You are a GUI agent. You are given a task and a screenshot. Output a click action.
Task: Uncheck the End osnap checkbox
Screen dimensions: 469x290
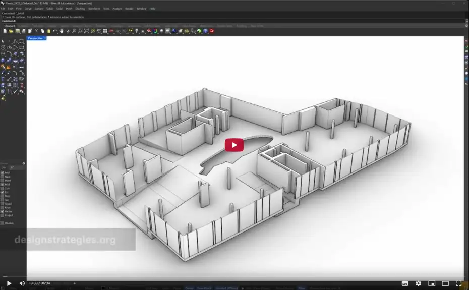tap(3, 172)
